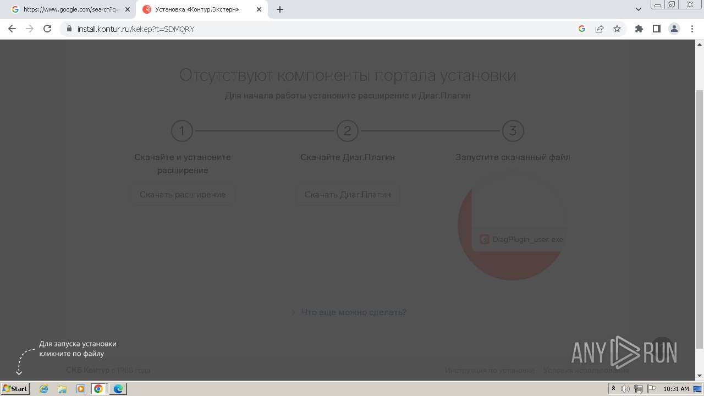Open Chrome three-dot menu

pos(692,29)
